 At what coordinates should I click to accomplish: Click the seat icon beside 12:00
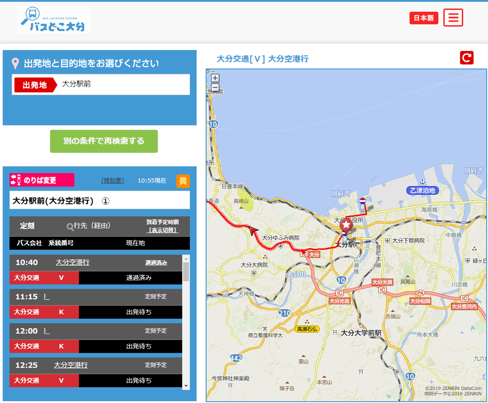47,331
